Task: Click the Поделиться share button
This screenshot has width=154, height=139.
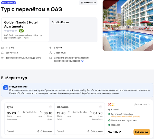Action: pos(88,3)
